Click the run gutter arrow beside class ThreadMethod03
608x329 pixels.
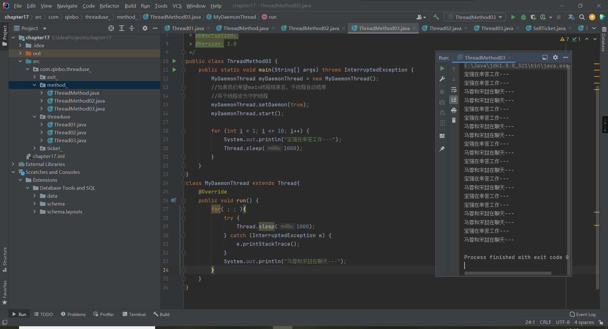click(174, 61)
